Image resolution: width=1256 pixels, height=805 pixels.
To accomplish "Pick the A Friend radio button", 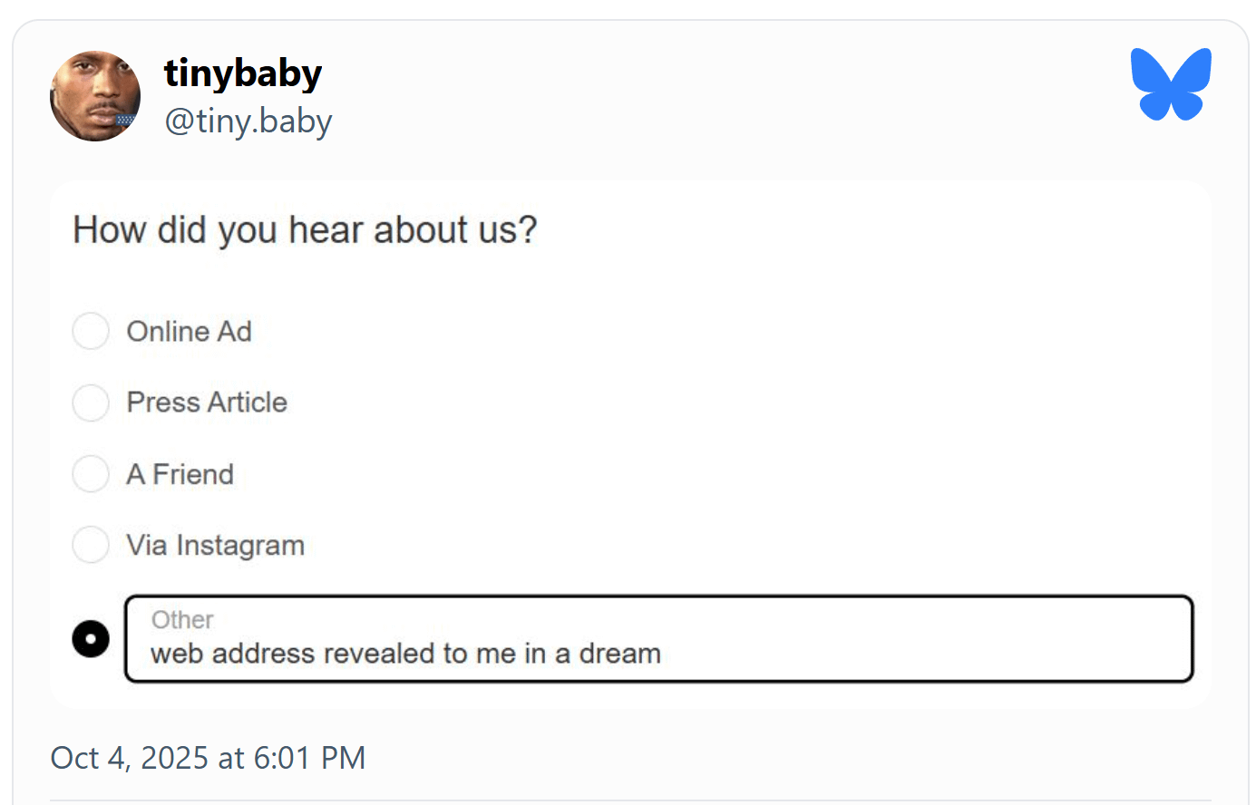I will 91,474.
